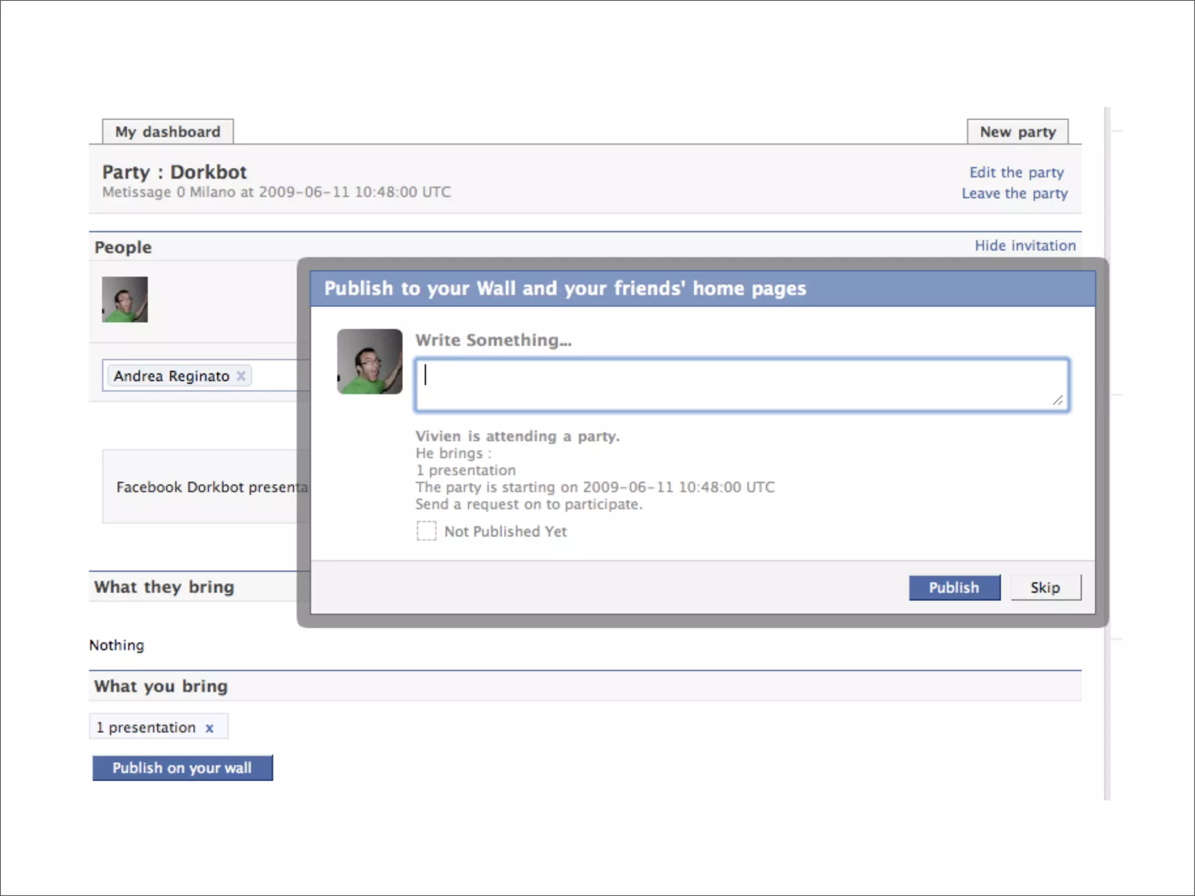Open the New party tab
1195x896 pixels.
pos(1018,132)
